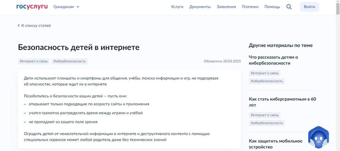The width and height of the screenshot is (340, 151).
Task: Return via К списку статей link
Action: click(36, 25)
